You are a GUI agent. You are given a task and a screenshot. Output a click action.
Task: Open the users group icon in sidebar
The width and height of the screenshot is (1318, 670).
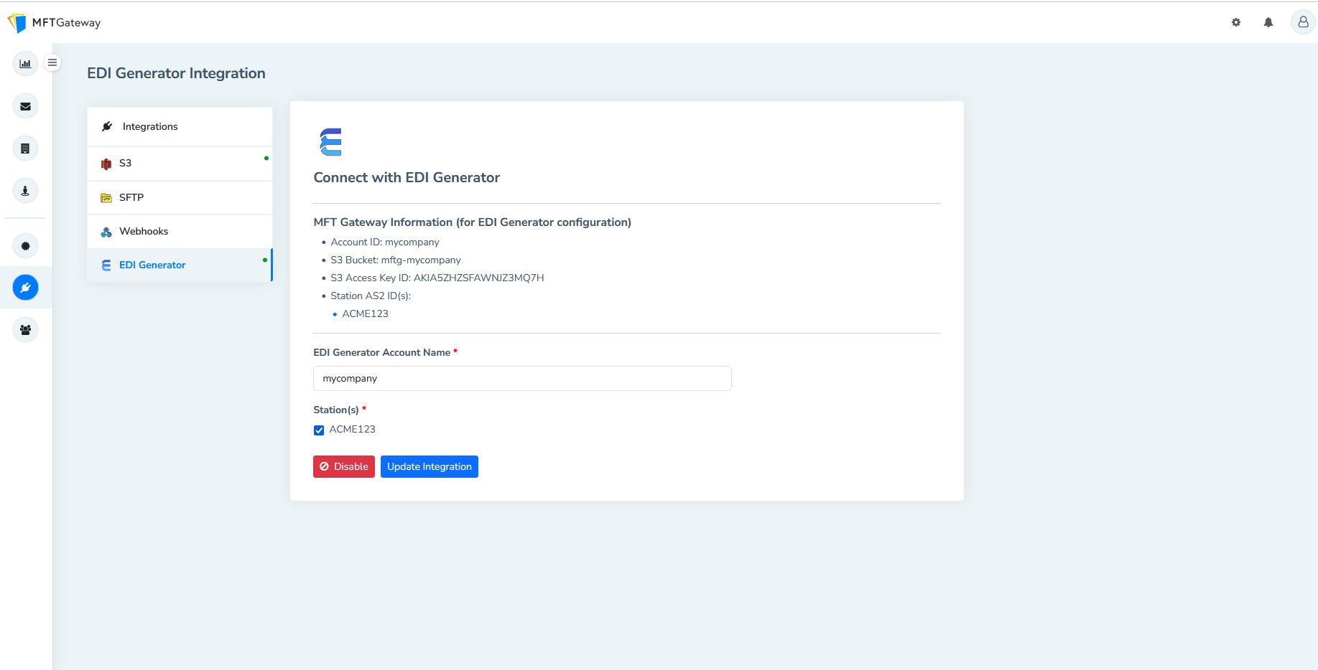click(25, 330)
